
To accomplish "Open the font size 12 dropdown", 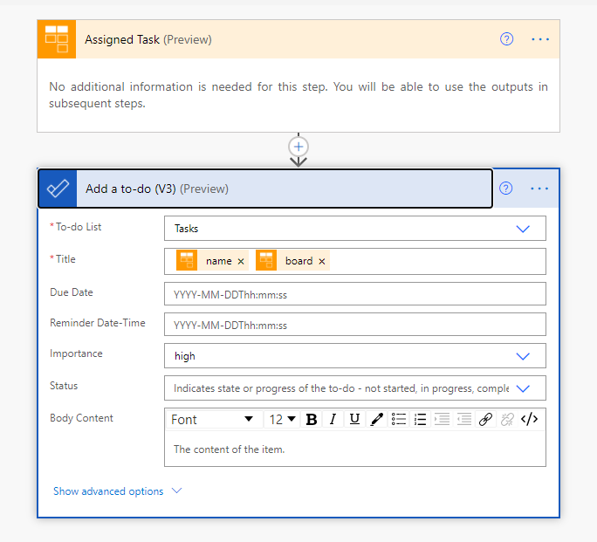I will pyautogui.click(x=282, y=420).
